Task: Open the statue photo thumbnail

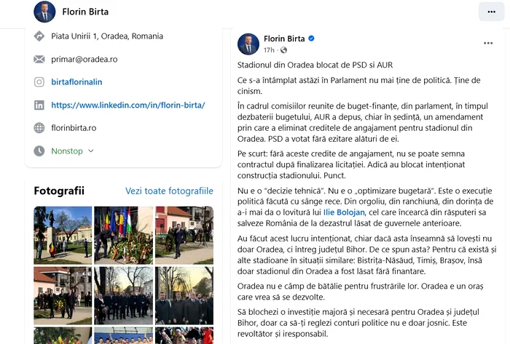Action: pos(63,236)
